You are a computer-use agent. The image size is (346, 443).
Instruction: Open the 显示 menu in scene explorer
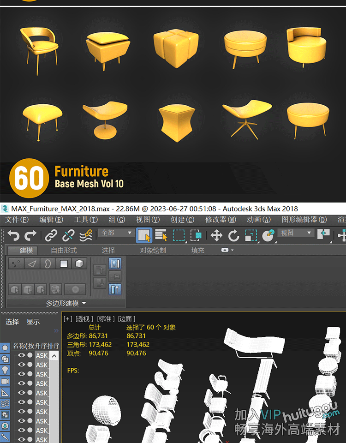[x=33, y=322]
